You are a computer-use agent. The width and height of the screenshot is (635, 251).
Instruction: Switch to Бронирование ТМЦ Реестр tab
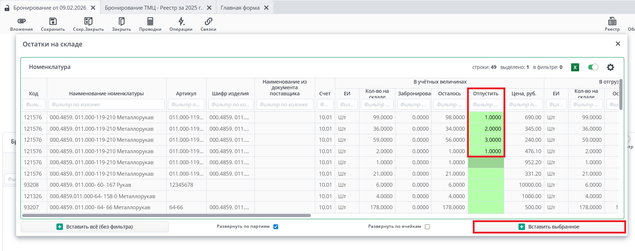pos(153,7)
